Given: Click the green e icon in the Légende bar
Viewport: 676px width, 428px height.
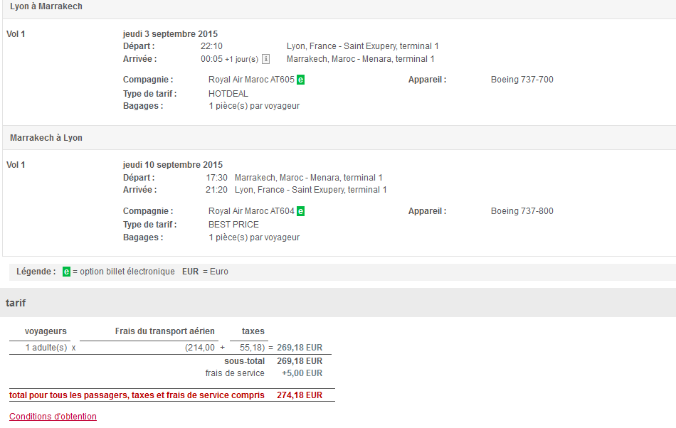Looking at the screenshot, I should [x=66, y=272].
